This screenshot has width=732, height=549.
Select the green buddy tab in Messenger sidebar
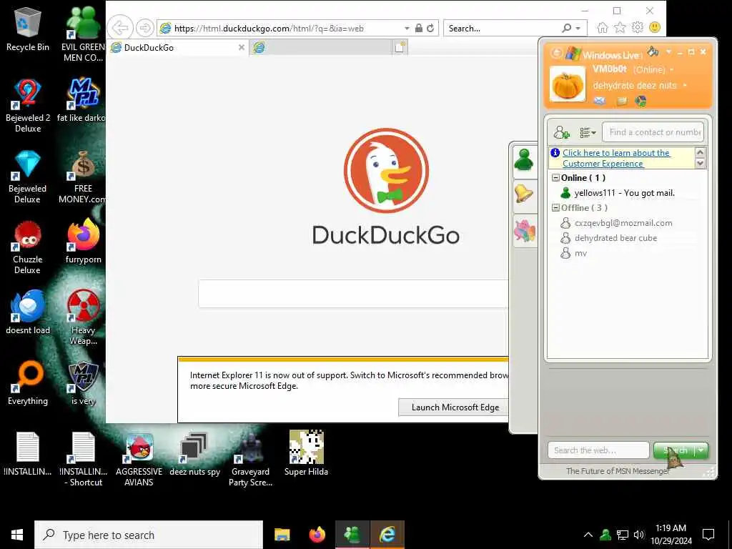524,161
